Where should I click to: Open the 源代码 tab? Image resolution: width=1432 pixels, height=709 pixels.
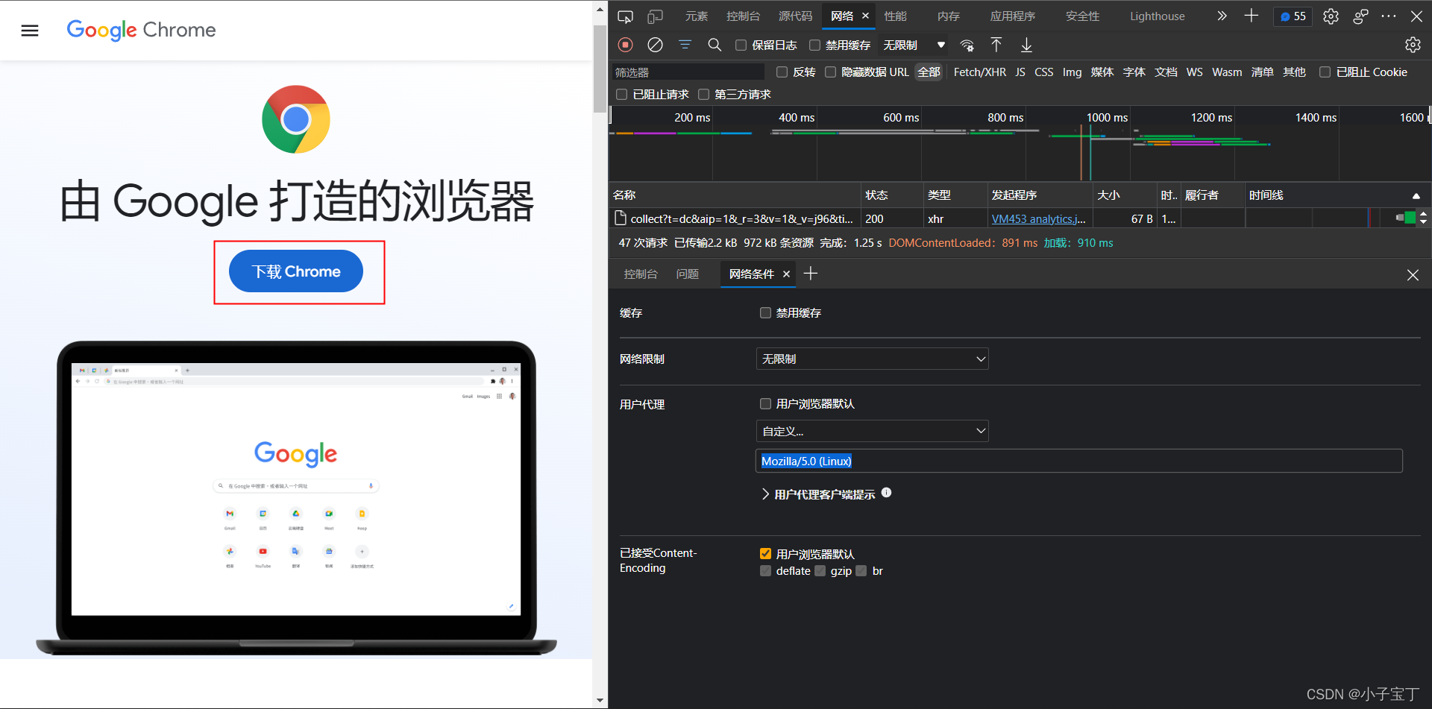795,16
